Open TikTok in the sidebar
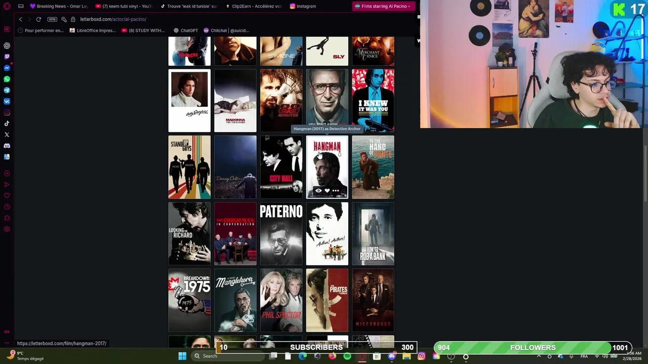Screen dimensions: 648x364 [x=7, y=123]
